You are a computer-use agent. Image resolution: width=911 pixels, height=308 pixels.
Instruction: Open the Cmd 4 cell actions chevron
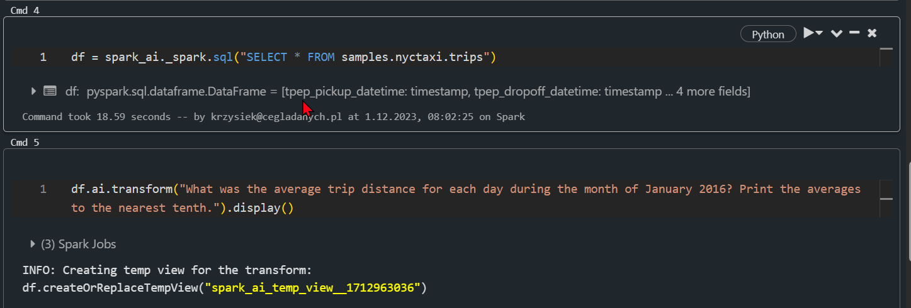837,34
